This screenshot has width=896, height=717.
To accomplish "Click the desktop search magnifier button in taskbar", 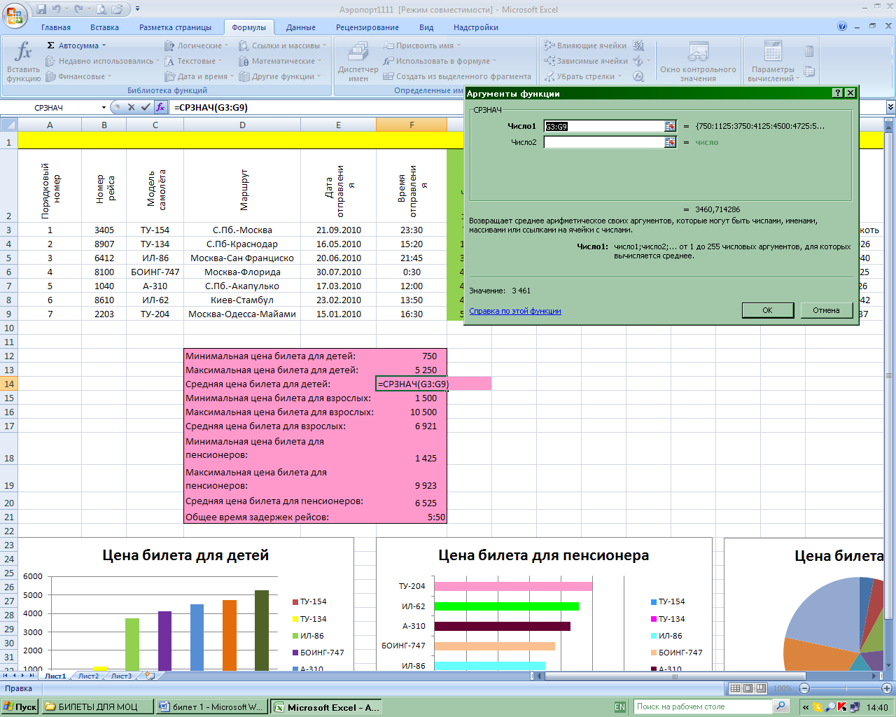I will click(x=781, y=706).
